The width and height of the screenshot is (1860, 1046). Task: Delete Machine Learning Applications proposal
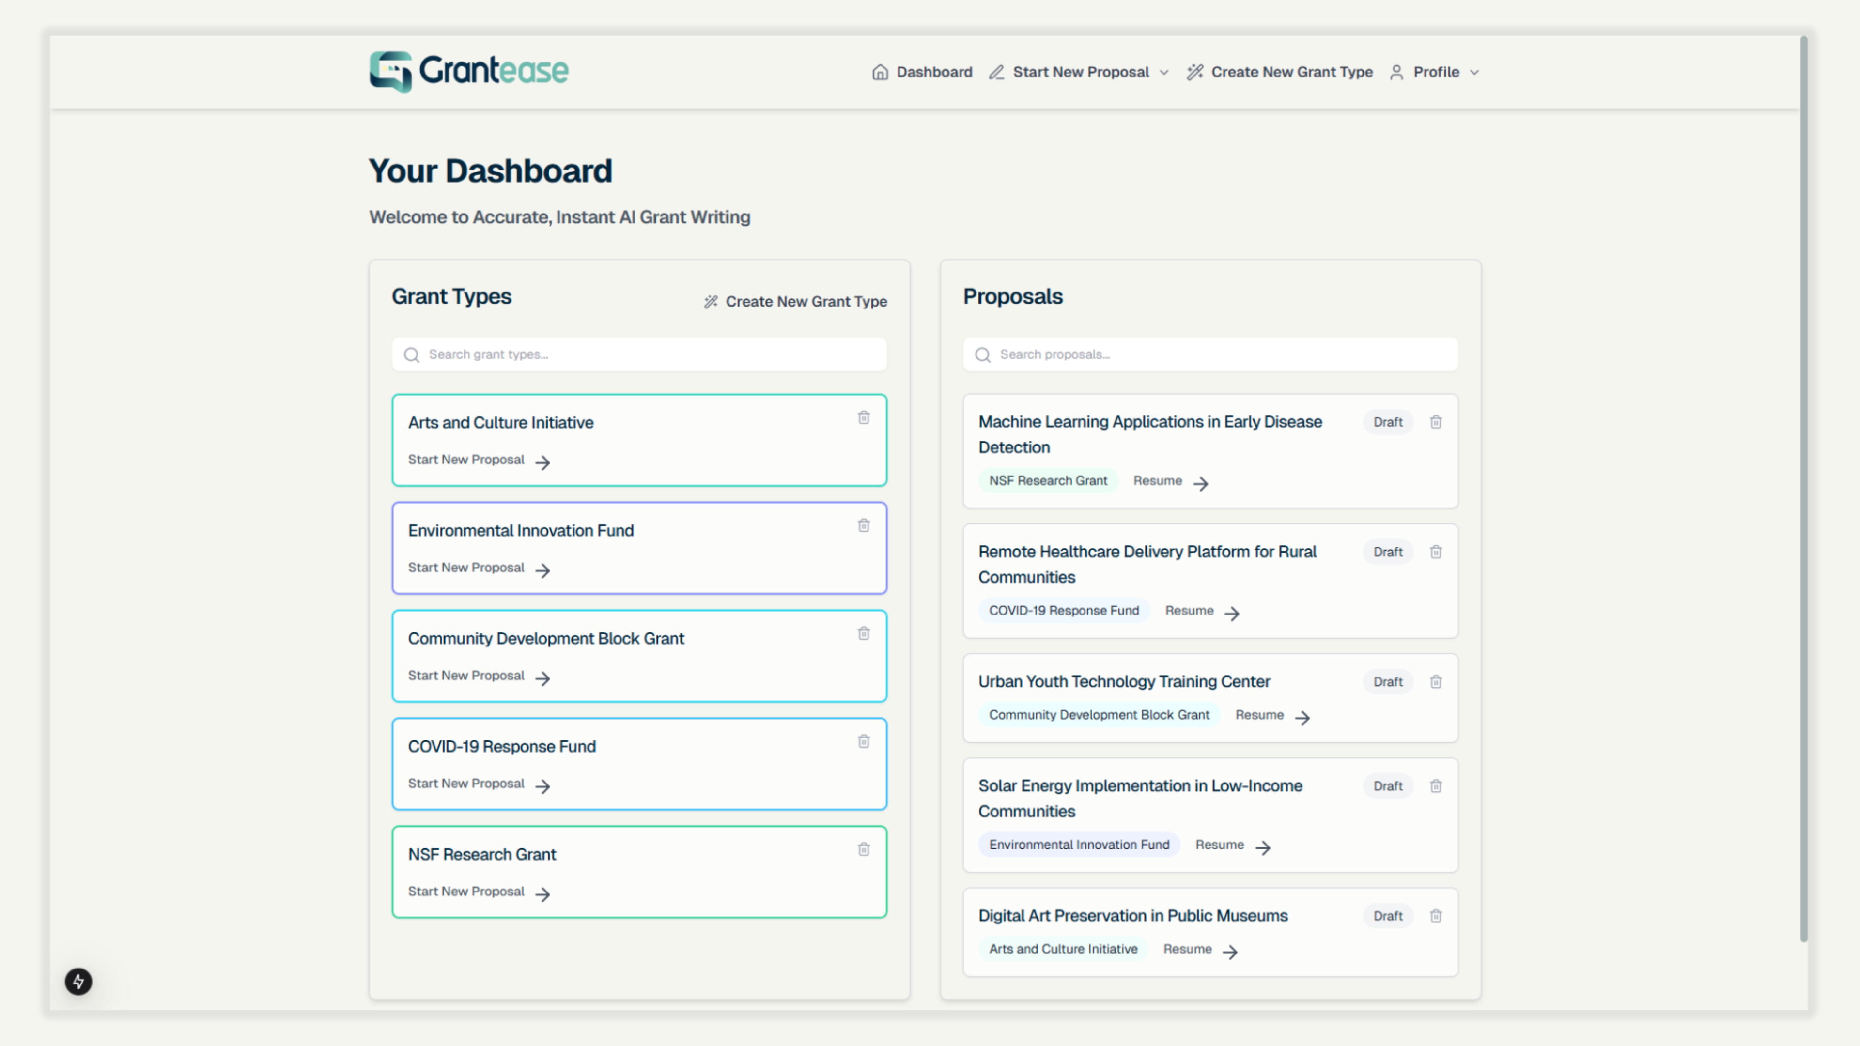(1435, 422)
